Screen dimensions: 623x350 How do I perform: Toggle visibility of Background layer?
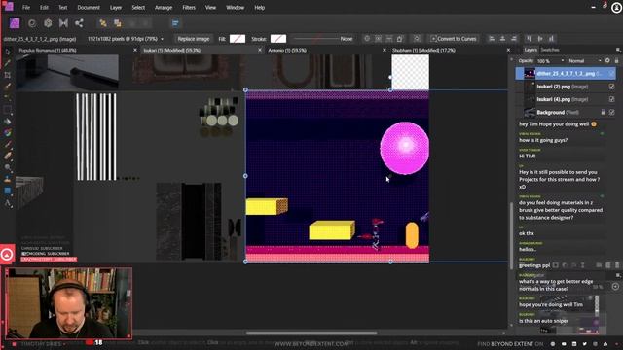coord(611,113)
